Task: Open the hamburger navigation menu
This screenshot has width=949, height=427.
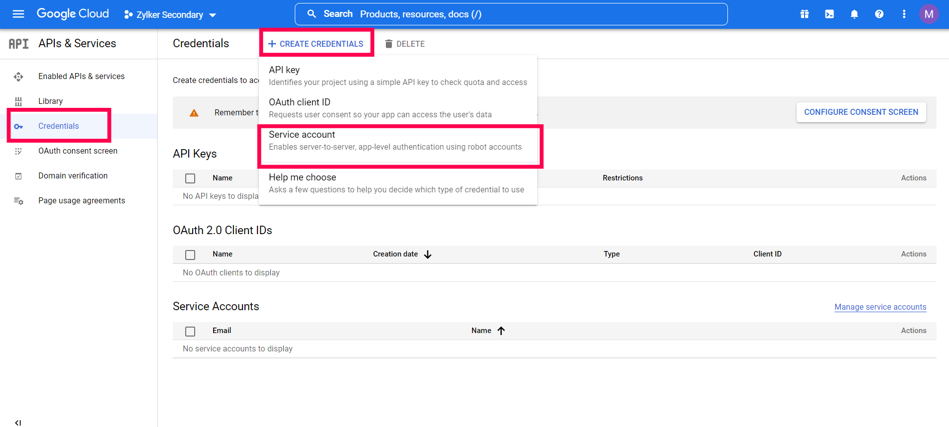Action: coord(18,14)
